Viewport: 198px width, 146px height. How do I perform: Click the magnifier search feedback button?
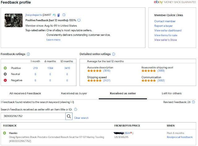[x=69, y=116]
